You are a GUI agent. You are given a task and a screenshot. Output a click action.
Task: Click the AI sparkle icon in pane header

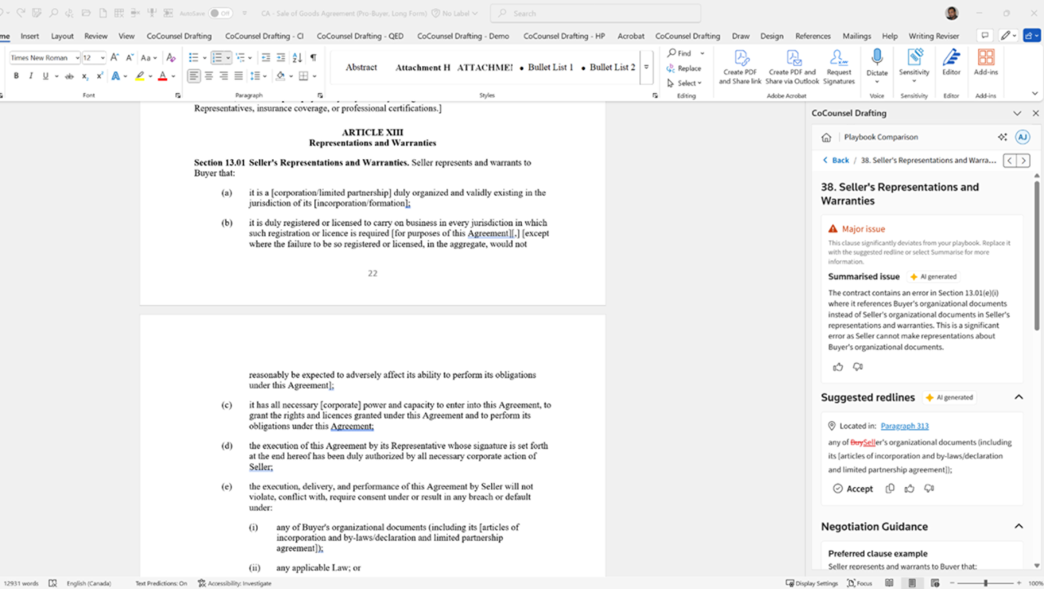point(1002,137)
